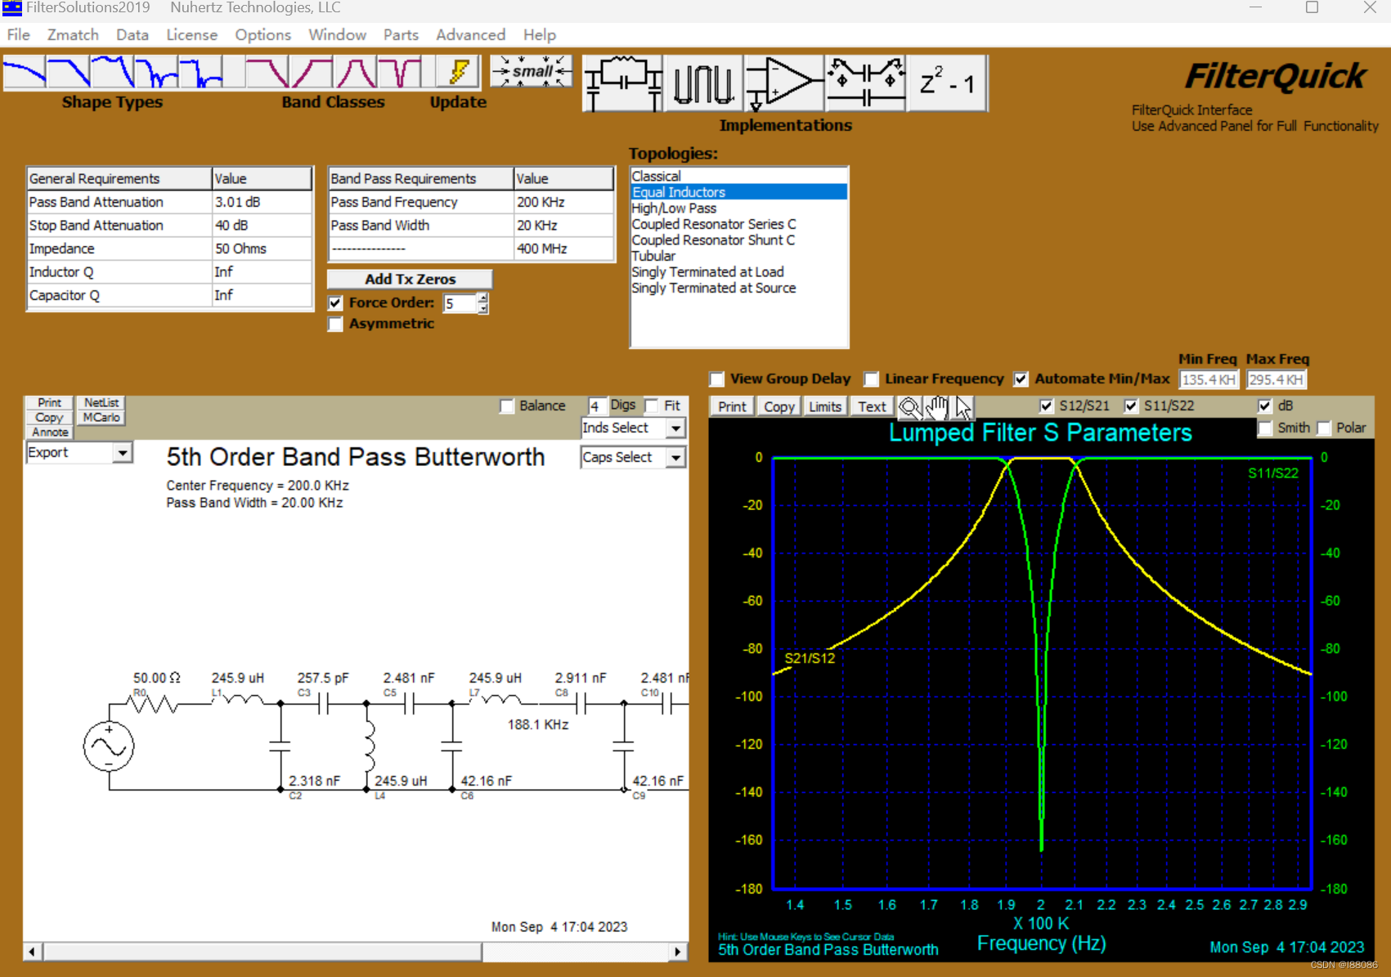Open the Parts menu
Viewport: 1391px width, 977px height.
401,35
